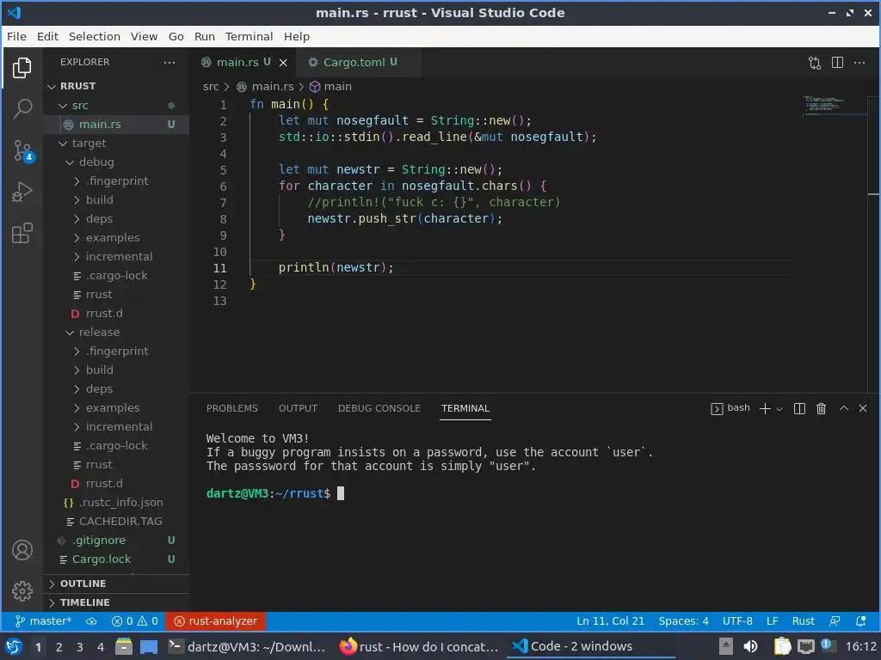Click the rust-analyzer status item
Viewport: 881px width, 660px height.
215,621
